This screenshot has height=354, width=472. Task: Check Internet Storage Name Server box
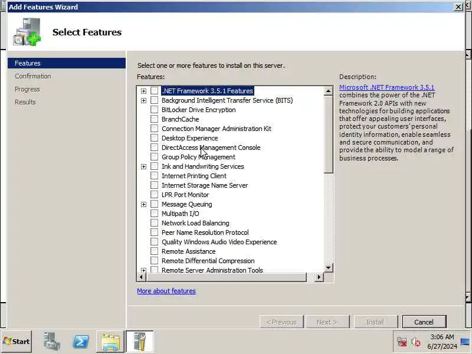[x=154, y=185]
